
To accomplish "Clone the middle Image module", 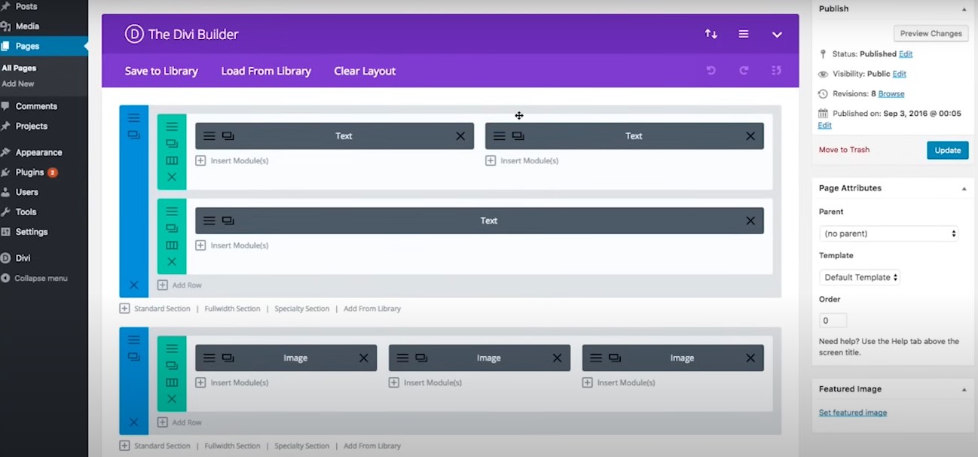I will pyautogui.click(x=421, y=358).
